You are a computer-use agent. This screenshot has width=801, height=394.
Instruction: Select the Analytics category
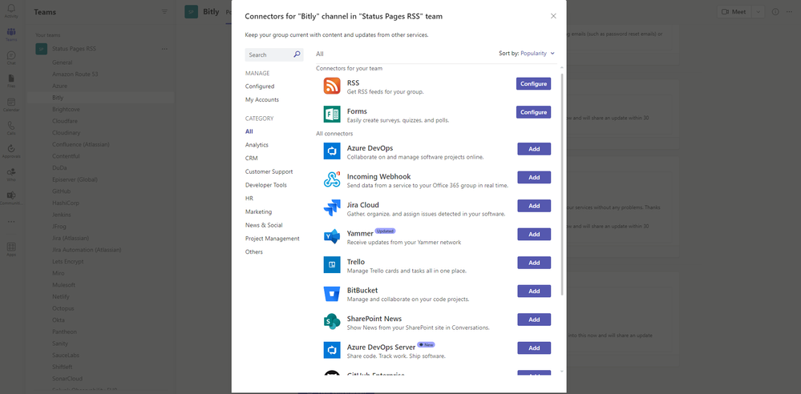tap(257, 145)
